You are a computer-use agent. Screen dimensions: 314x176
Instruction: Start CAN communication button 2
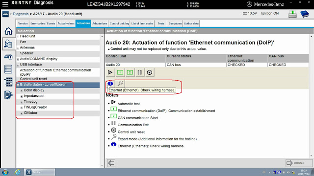tap(130, 72)
